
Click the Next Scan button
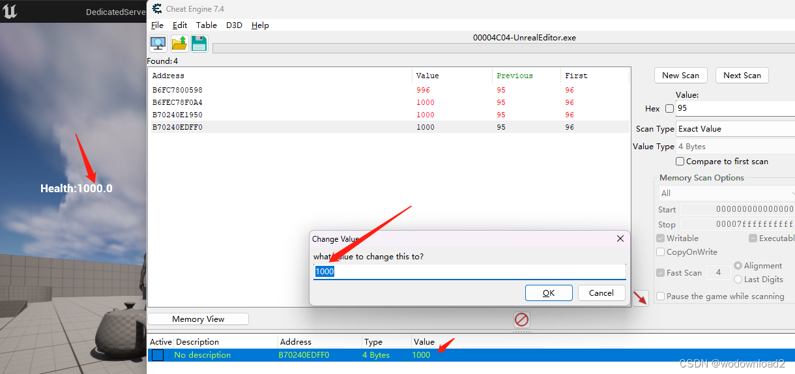click(742, 76)
